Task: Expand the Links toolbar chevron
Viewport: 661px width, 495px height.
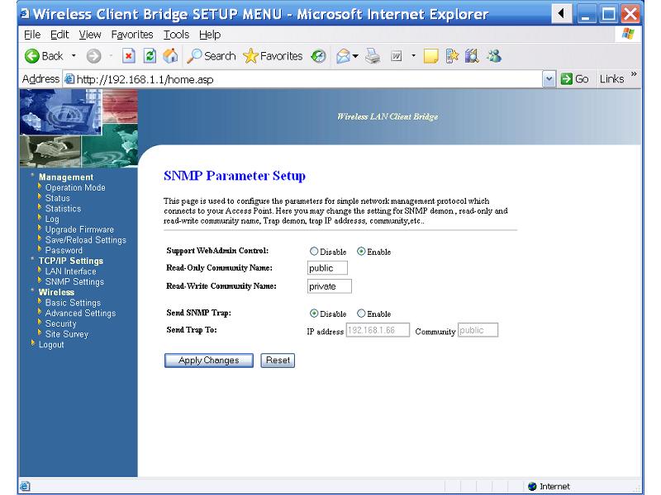Action: 634,74
